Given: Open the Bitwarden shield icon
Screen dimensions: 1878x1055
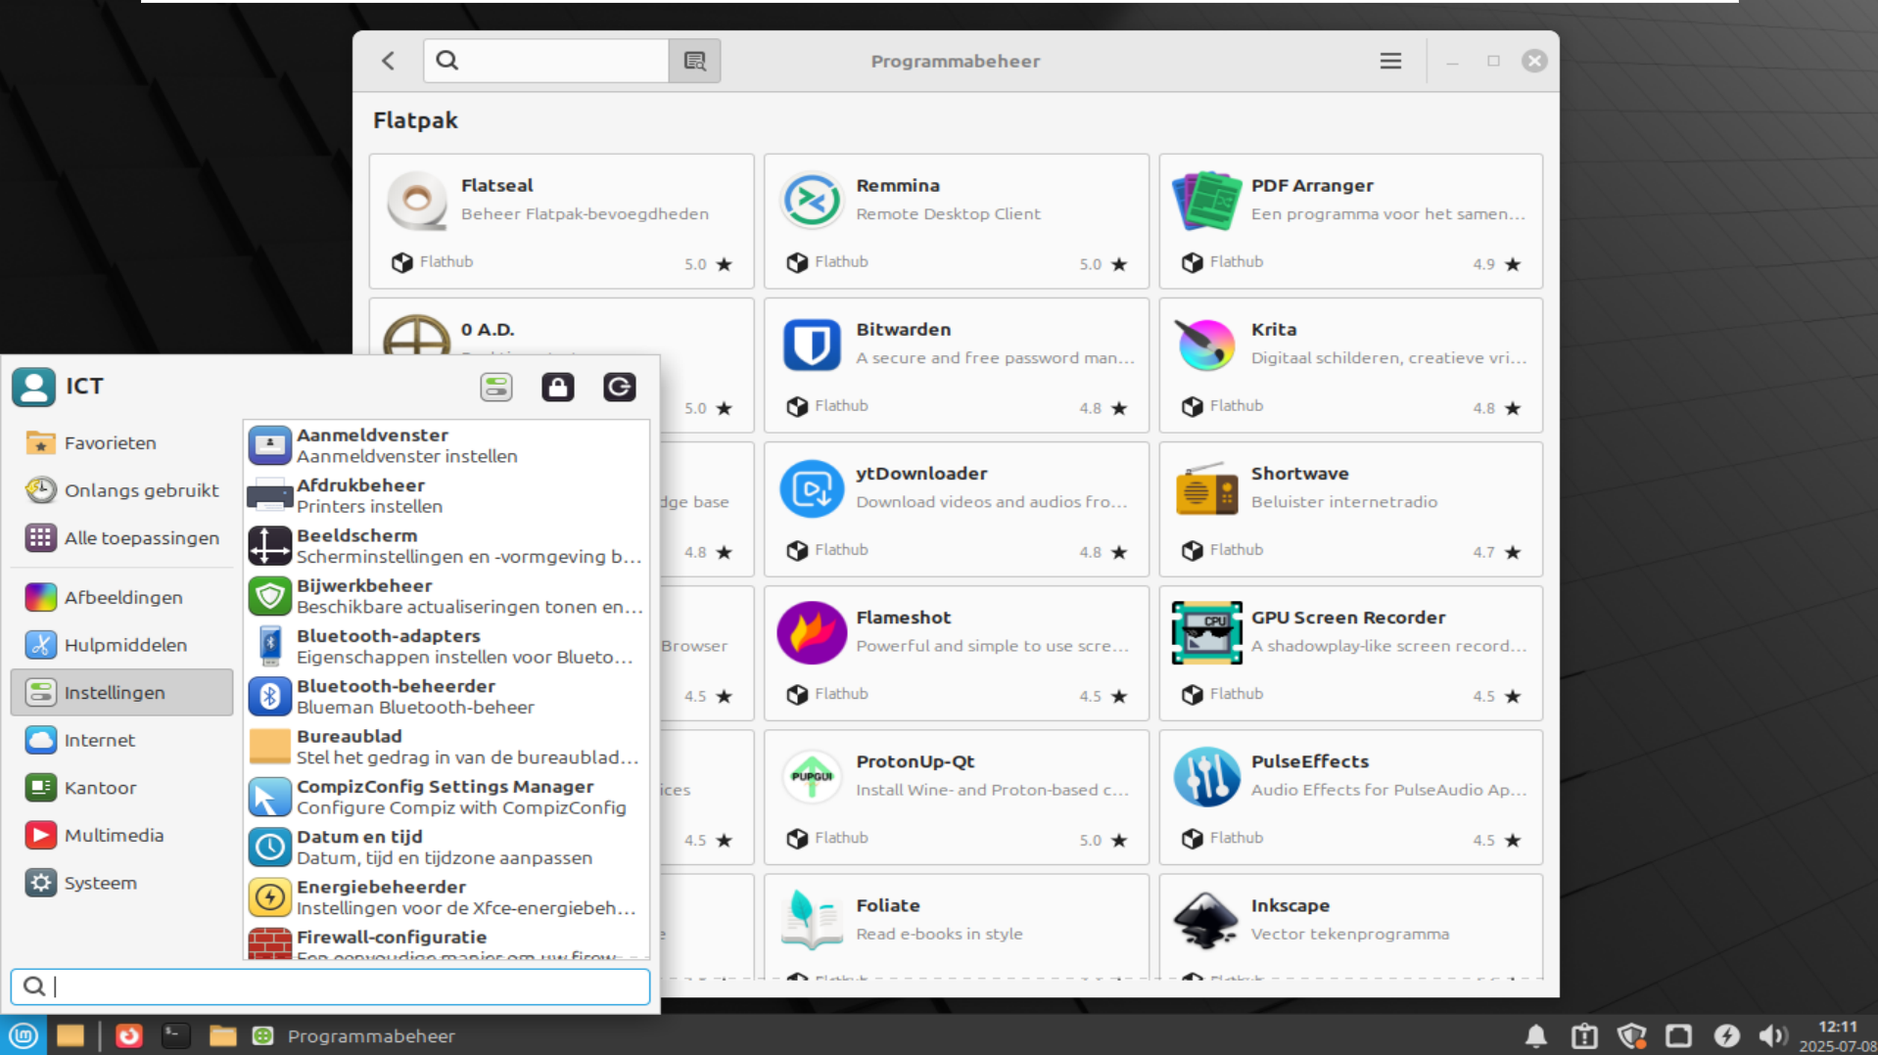Looking at the screenshot, I should 812,344.
